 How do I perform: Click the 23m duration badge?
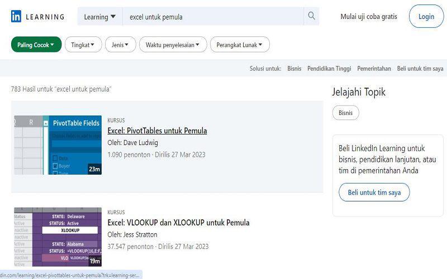[94, 169]
